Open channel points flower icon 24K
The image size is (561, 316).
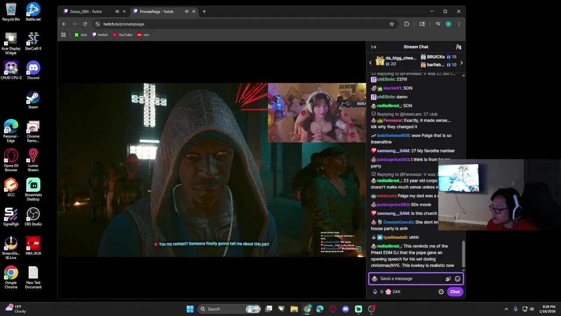coord(393,292)
